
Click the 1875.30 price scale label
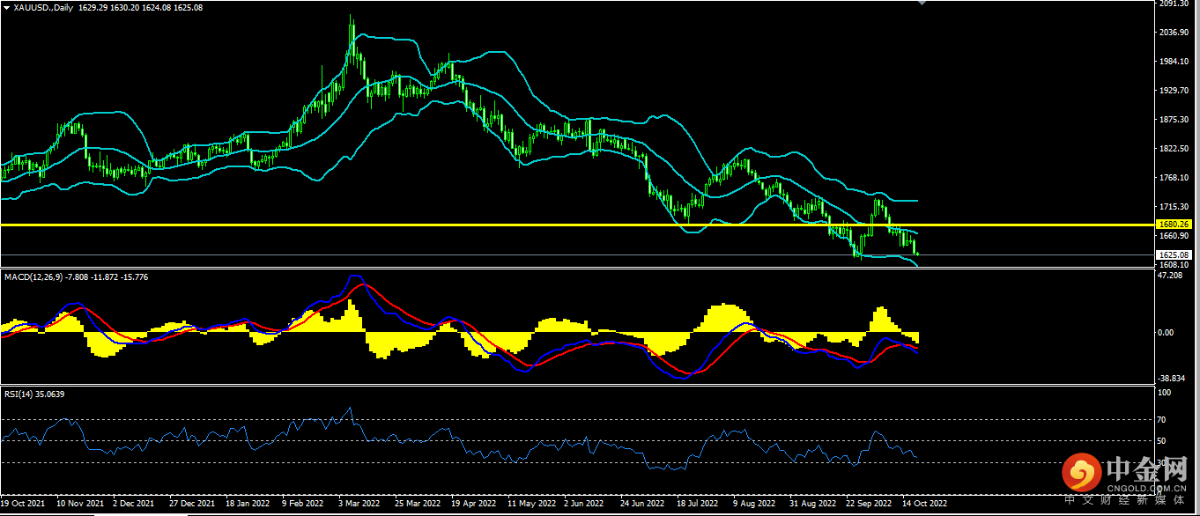pos(1173,120)
